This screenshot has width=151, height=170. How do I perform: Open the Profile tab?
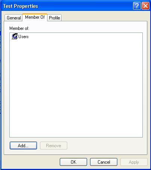click(x=55, y=18)
